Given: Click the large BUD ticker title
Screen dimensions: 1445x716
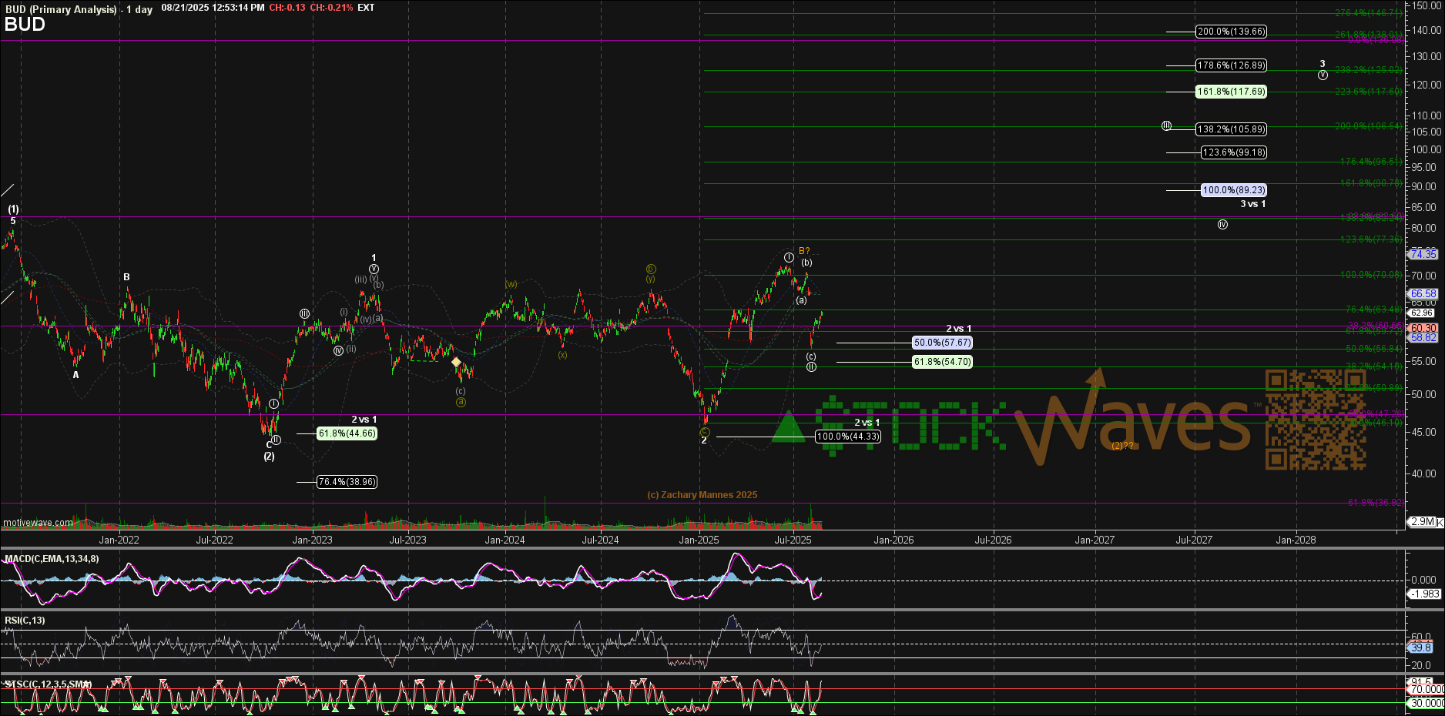Looking at the screenshot, I should coord(25,24).
